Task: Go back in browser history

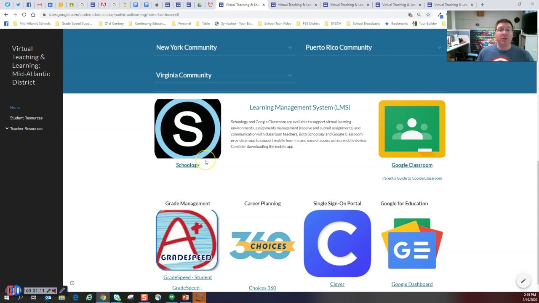Action: pos(6,14)
